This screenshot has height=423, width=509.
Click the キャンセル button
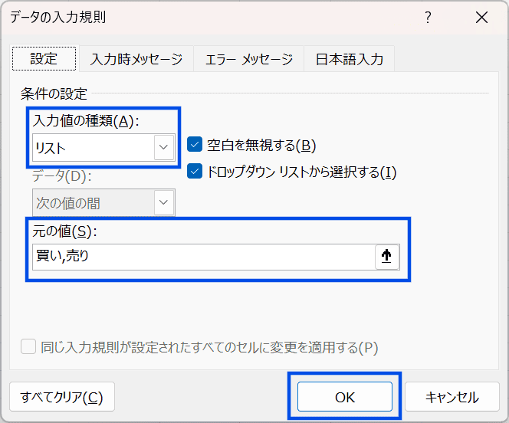[x=452, y=397]
